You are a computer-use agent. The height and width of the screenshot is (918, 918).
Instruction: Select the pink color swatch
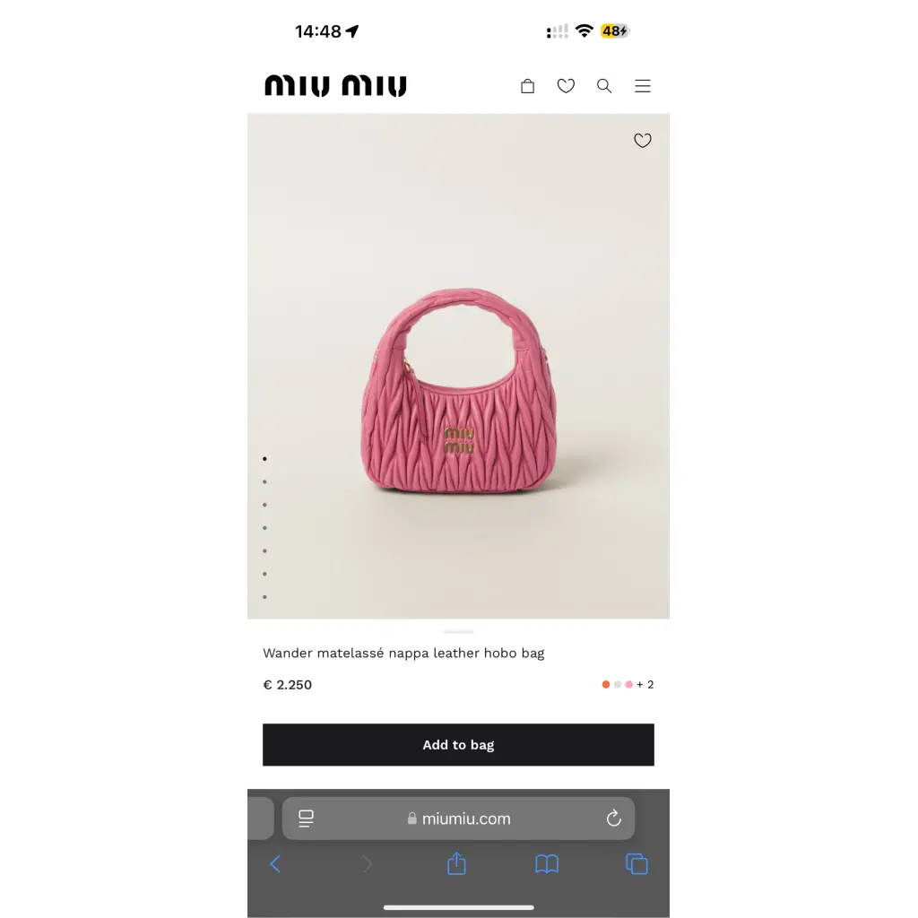[x=628, y=684]
